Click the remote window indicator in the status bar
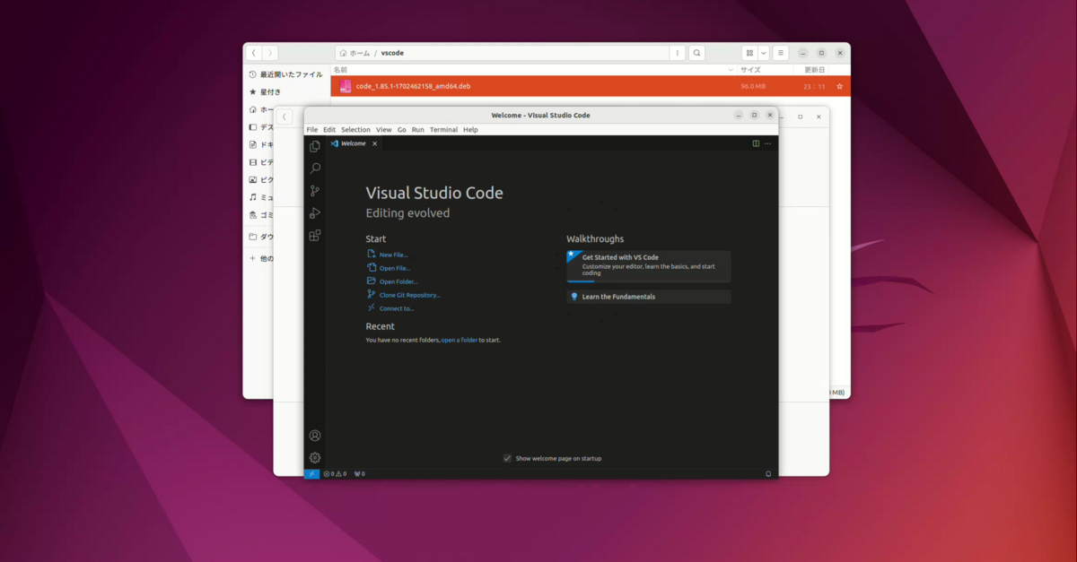Image resolution: width=1077 pixels, height=562 pixels. click(311, 473)
